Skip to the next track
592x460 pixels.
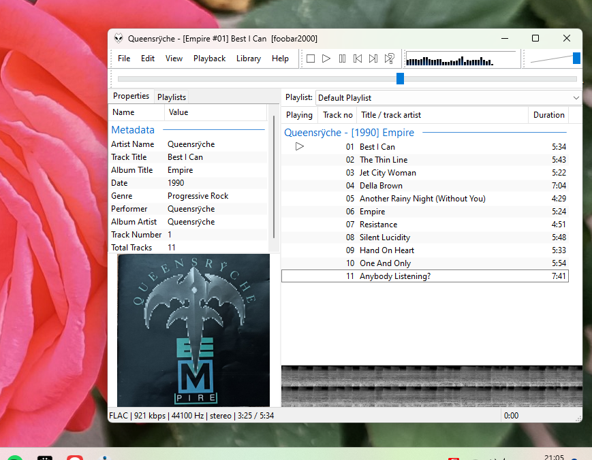pyautogui.click(x=373, y=59)
